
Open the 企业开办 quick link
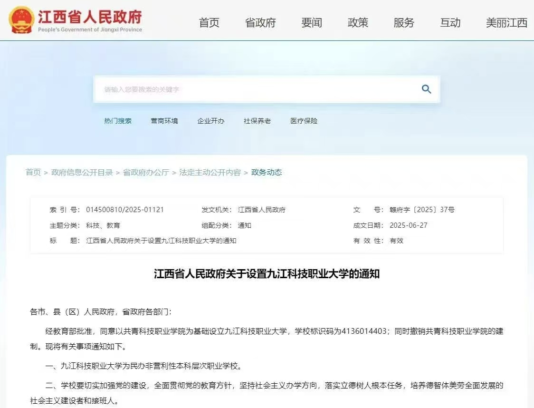click(x=210, y=121)
